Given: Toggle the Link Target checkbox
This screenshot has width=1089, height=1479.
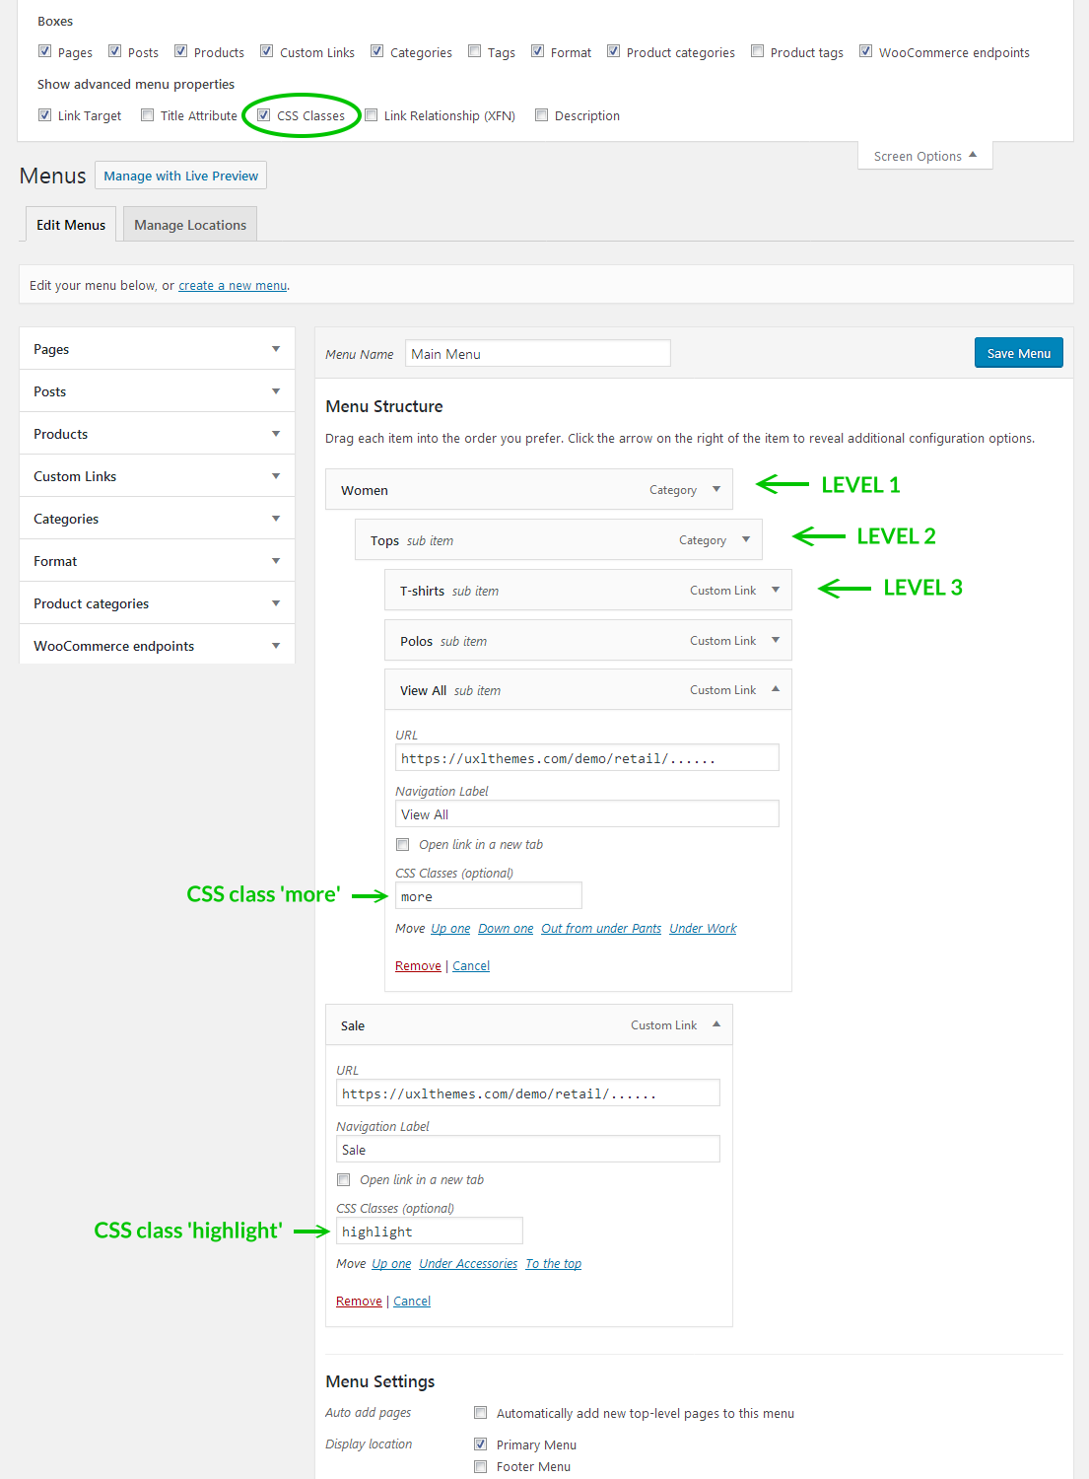Looking at the screenshot, I should tap(44, 114).
